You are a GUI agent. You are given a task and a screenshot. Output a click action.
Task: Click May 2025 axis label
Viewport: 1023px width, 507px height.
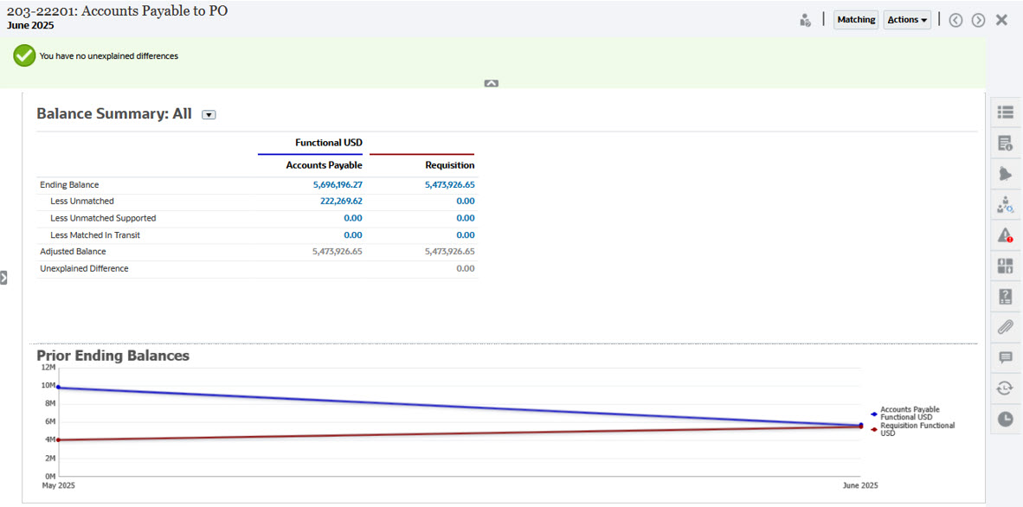pyautogui.click(x=58, y=486)
